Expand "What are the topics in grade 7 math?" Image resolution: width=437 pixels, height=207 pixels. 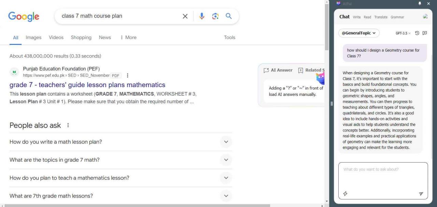pos(226,160)
